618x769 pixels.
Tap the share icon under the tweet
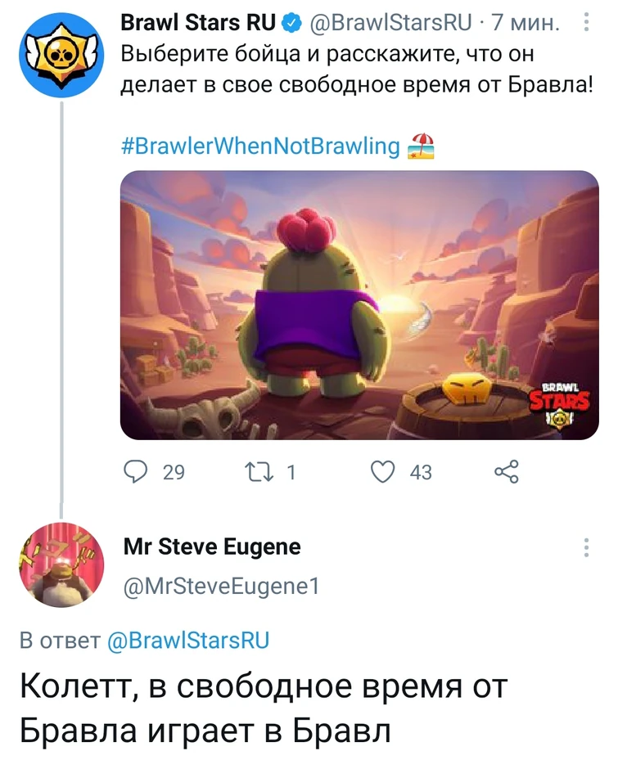coord(507,472)
